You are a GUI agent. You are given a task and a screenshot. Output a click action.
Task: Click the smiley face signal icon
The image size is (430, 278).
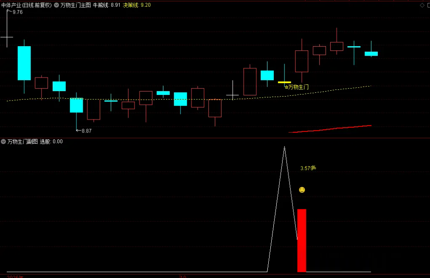(302, 190)
